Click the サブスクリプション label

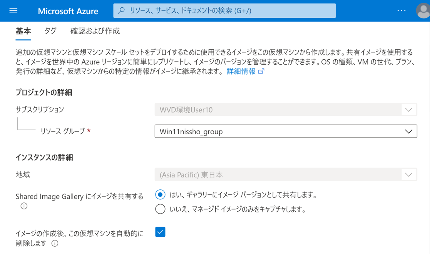[40, 109]
